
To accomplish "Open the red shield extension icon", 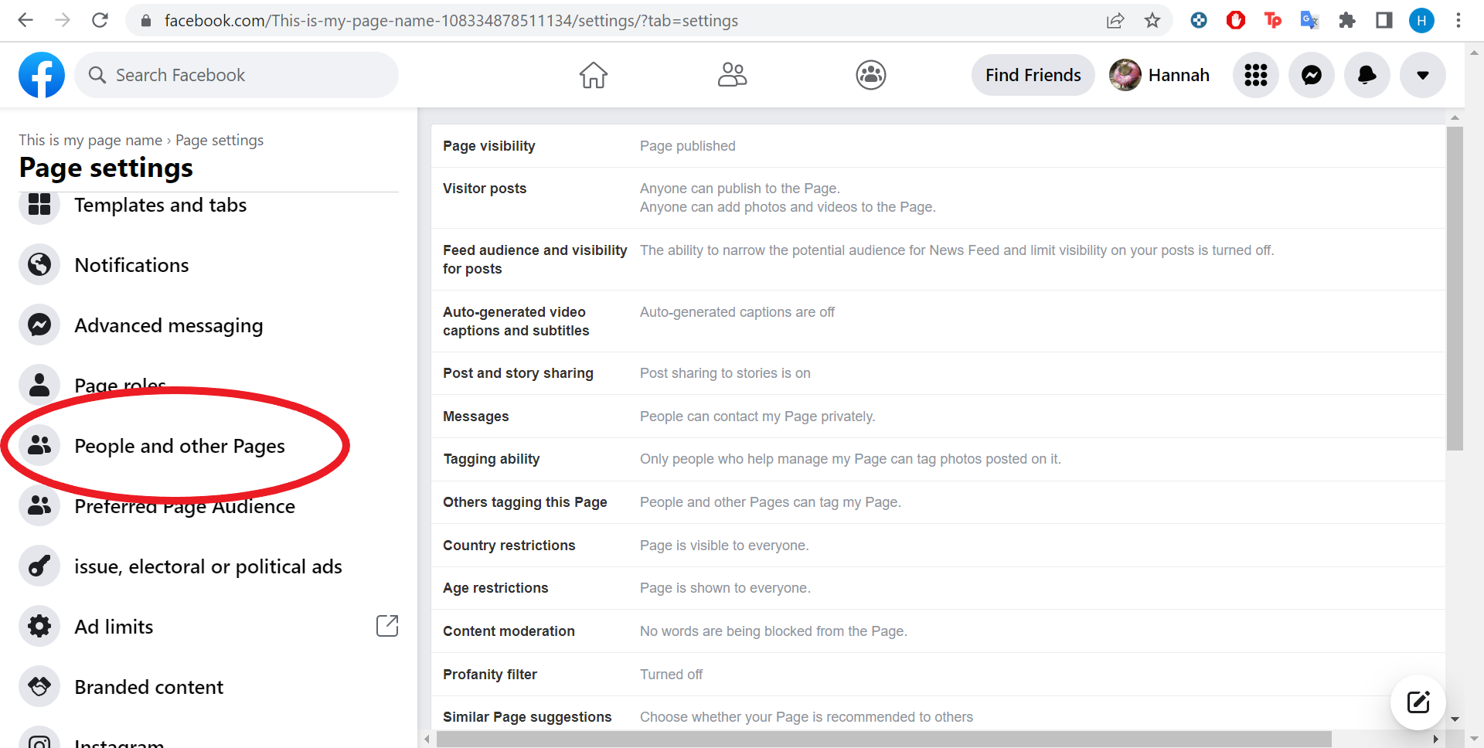I will pos(1236,21).
